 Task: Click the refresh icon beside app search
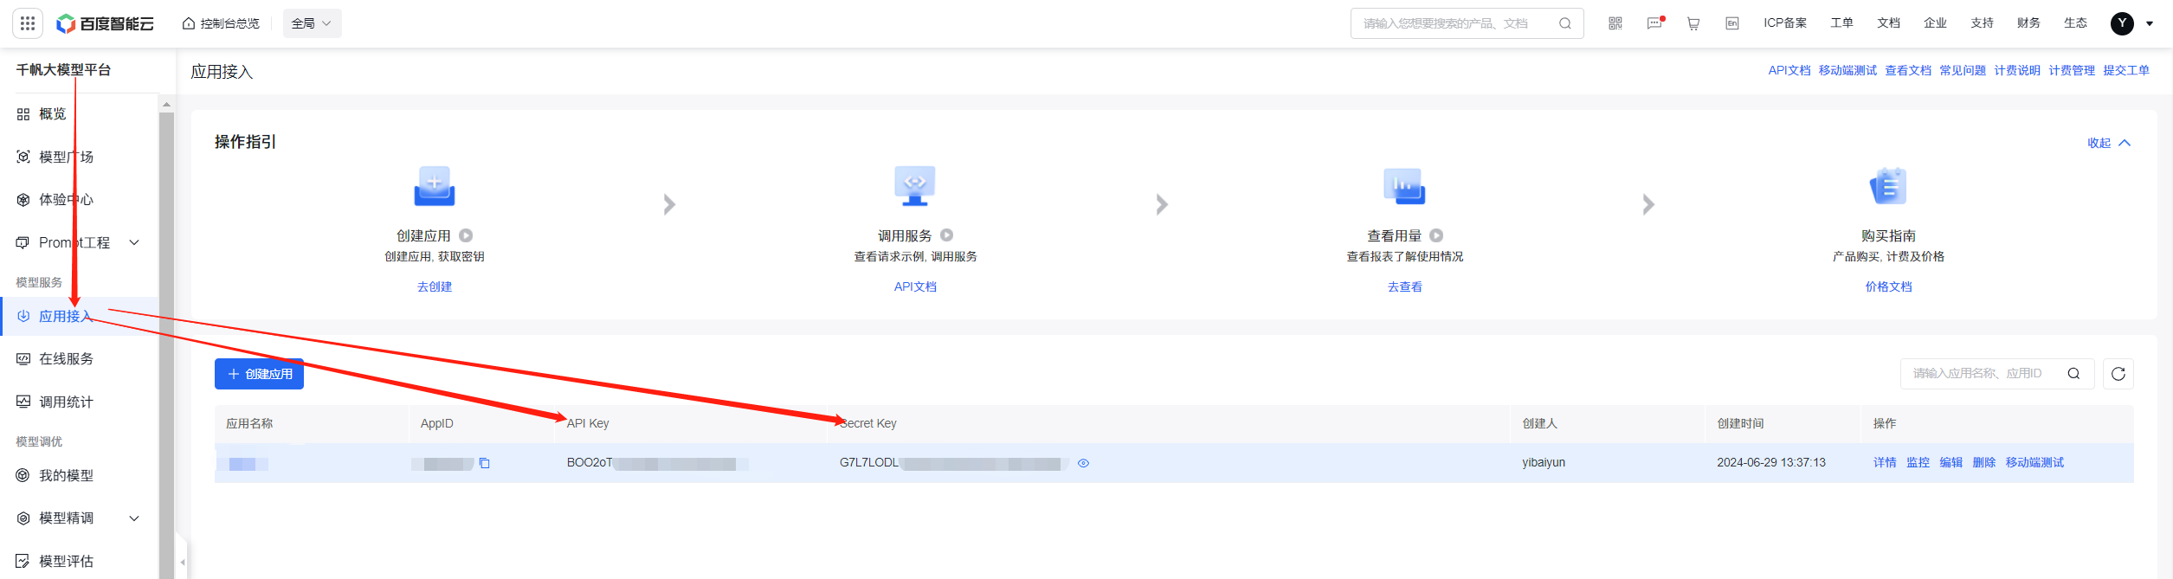(x=2118, y=374)
